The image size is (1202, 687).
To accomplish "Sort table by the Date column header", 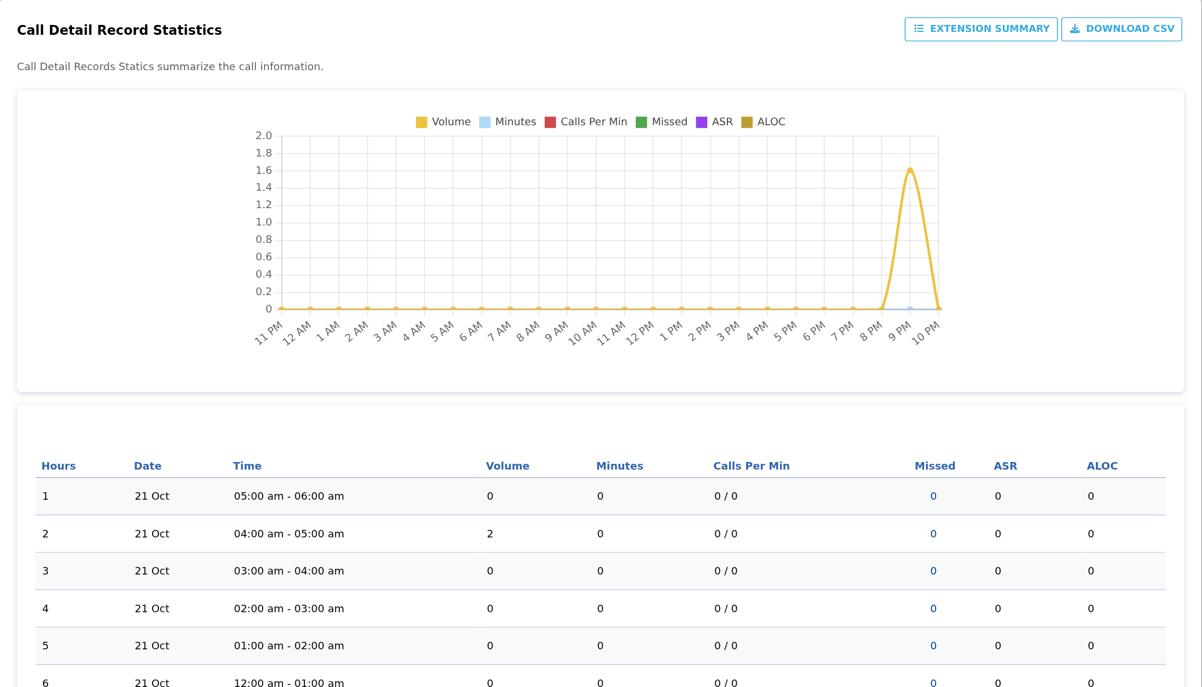I will click(147, 466).
